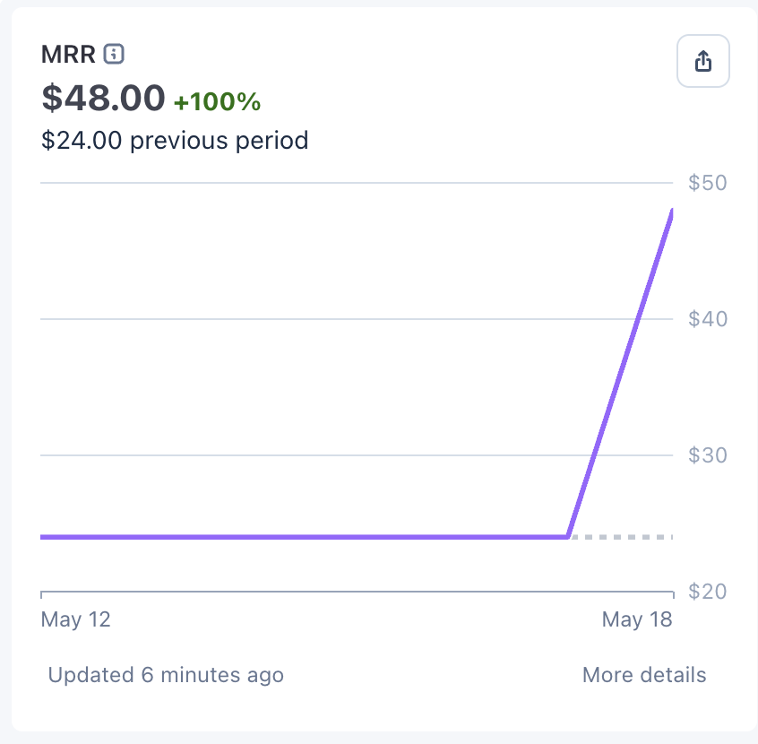758x744 pixels.
Task: Click the $50 y-axis label
Action: (x=708, y=183)
